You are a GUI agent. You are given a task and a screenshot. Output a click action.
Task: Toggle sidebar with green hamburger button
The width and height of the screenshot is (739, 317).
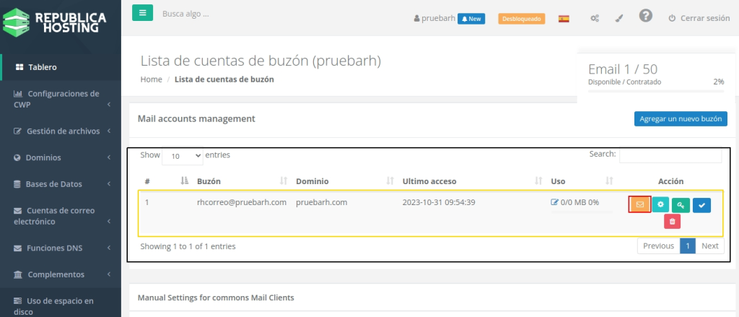[x=142, y=13]
